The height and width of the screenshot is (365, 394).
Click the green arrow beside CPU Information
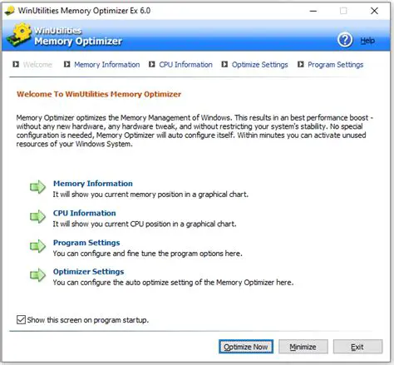(x=37, y=216)
